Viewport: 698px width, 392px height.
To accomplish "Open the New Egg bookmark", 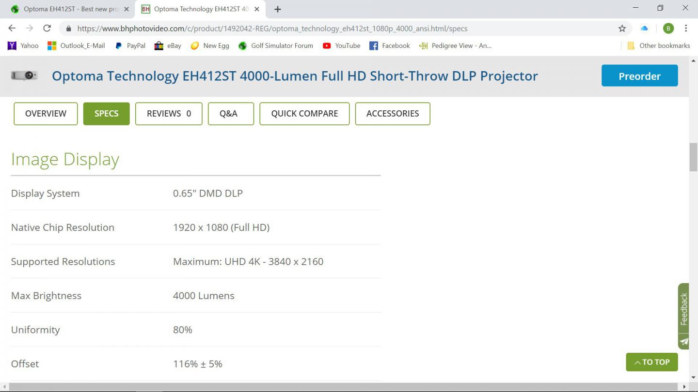I will (x=210, y=45).
